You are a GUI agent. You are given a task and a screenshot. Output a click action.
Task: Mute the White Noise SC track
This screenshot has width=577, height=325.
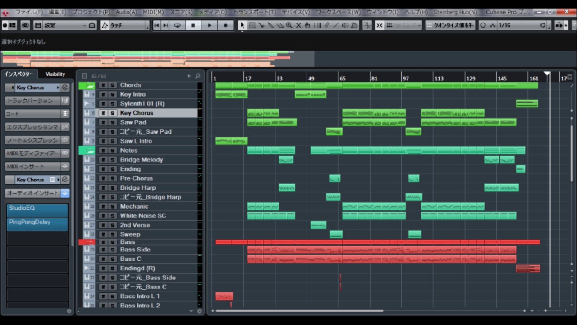[104, 216]
